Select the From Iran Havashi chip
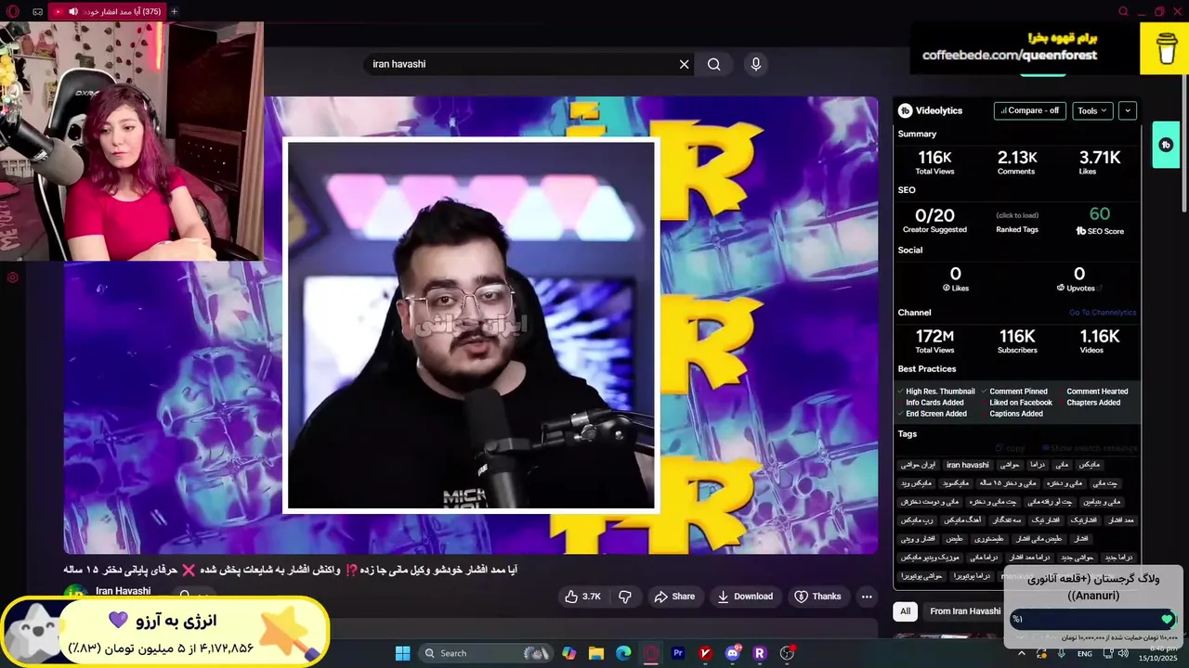1189x668 pixels. (965, 610)
